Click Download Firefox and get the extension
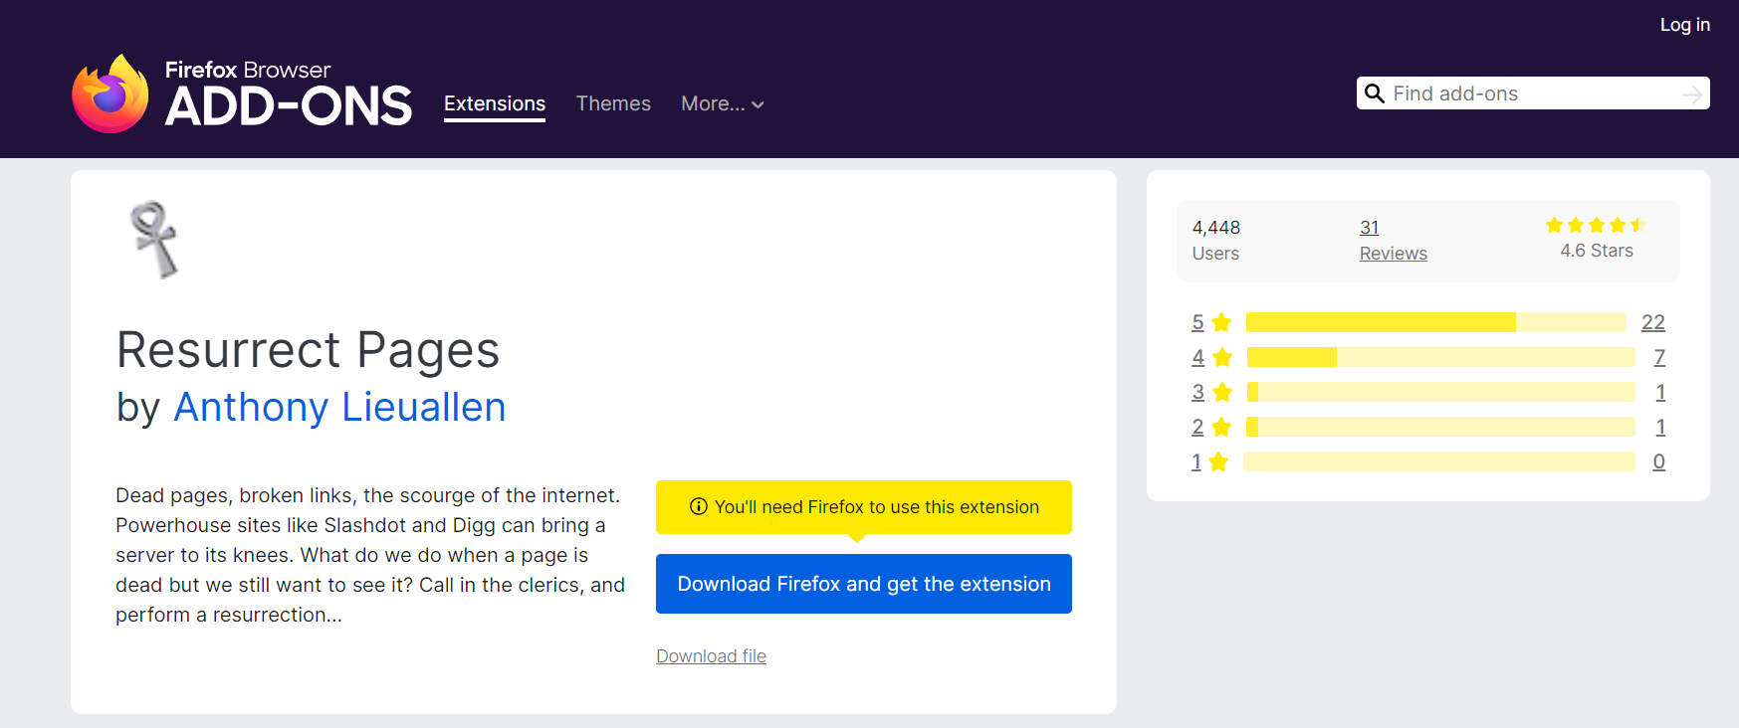 [x=864, y=584]
